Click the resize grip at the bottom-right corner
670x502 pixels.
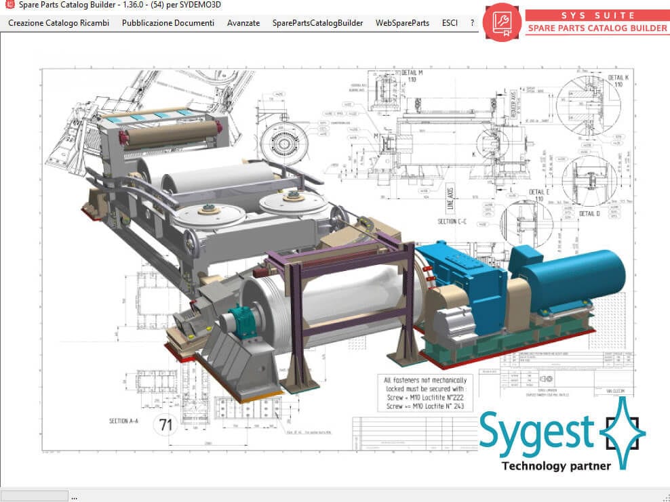coord(666,499)
